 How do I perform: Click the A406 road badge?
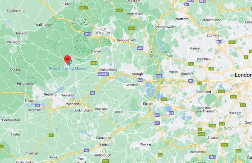[x=232, y=42]
